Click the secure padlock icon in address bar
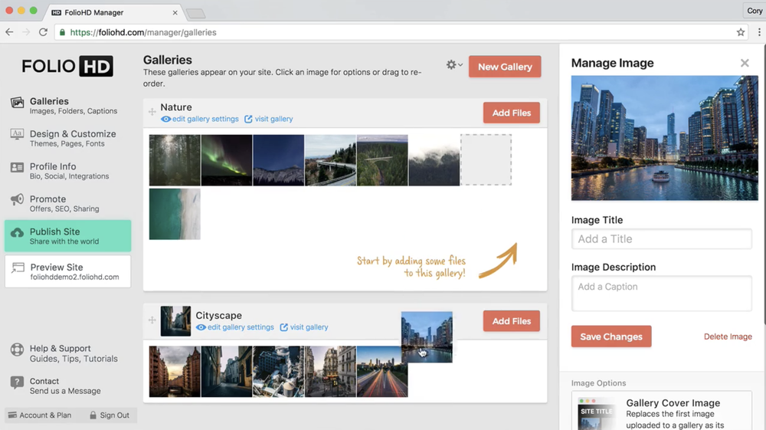Viewport: 766px width, 430px height. coord(62,32)
